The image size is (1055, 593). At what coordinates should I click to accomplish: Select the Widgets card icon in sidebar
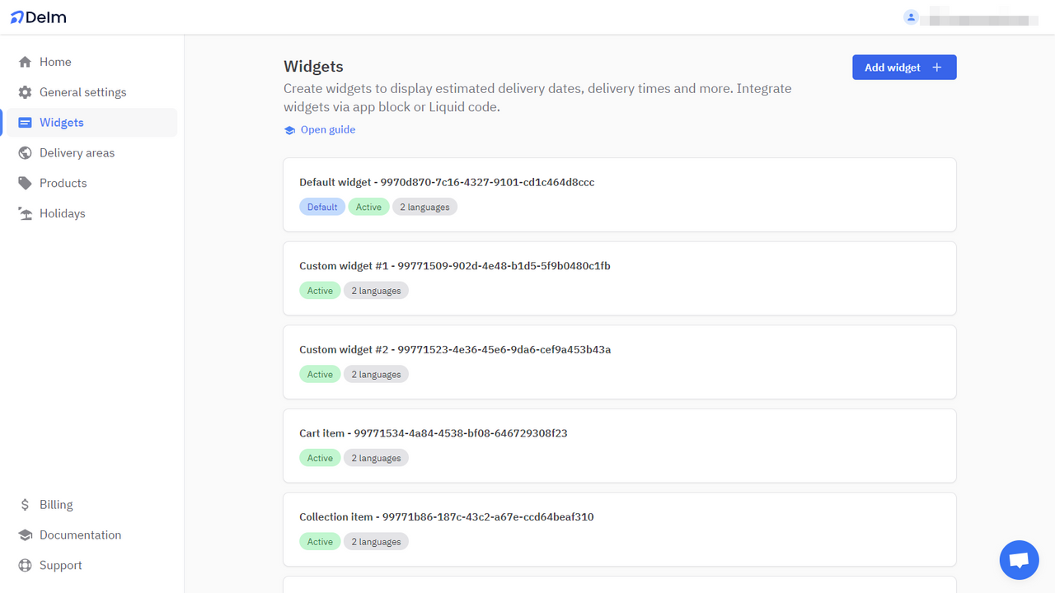tap(26, 122)
